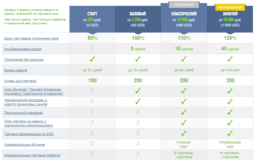The height and width of the screenshot is (160, 255).
Task: Open the Бонус при первом пополнении счета link
Action: [x=31, y=38]
